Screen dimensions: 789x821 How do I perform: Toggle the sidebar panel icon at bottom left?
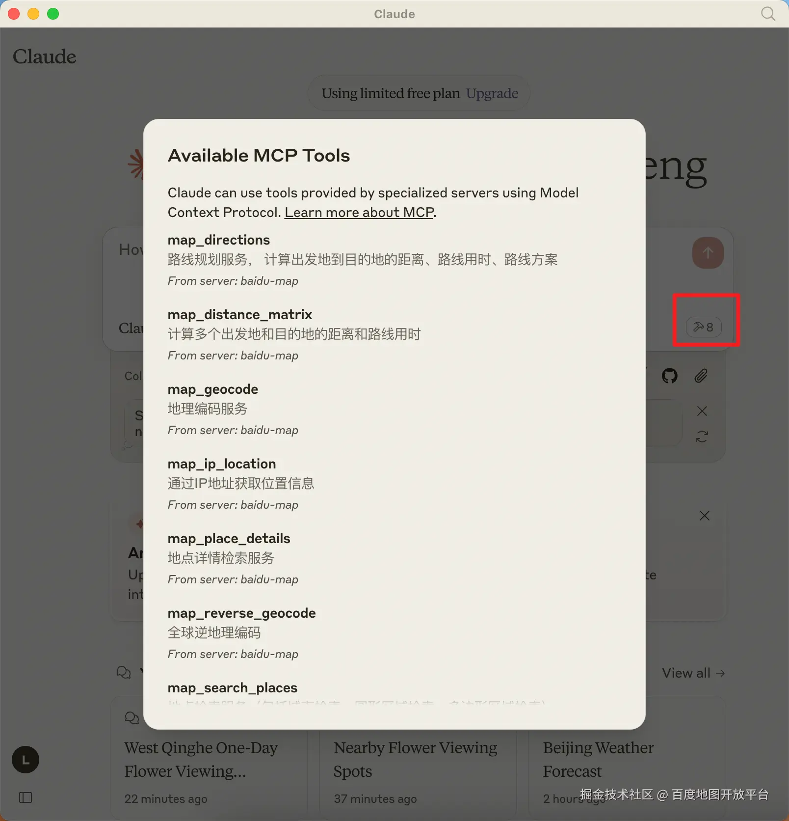click(26, 797)
